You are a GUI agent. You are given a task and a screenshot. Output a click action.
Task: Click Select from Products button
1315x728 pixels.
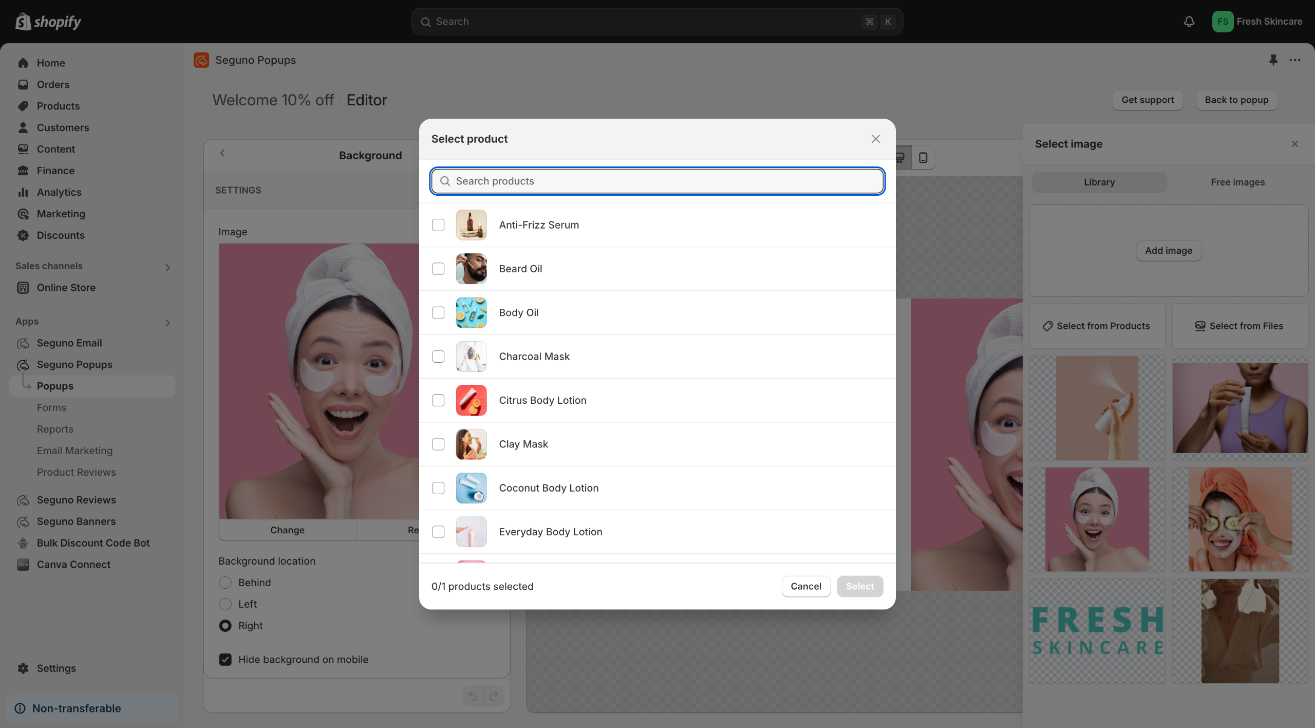coord(1097,326)
